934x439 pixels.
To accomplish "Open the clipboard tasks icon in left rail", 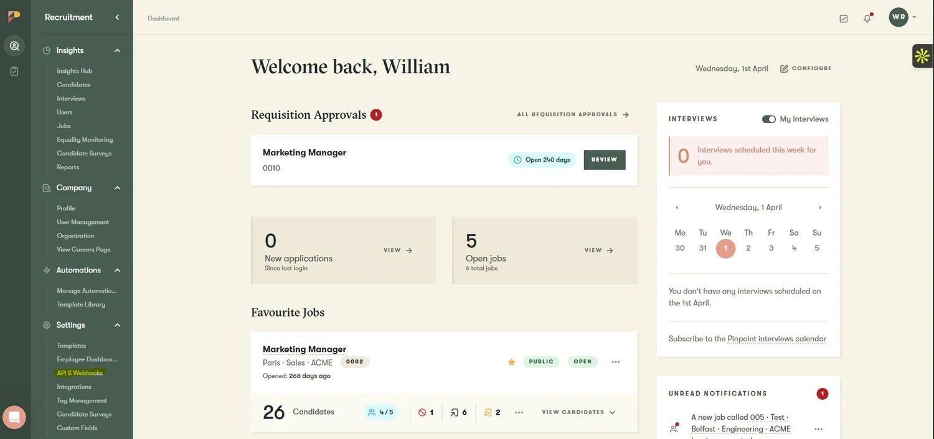I will pyautogui.click(x=14, y=72).
